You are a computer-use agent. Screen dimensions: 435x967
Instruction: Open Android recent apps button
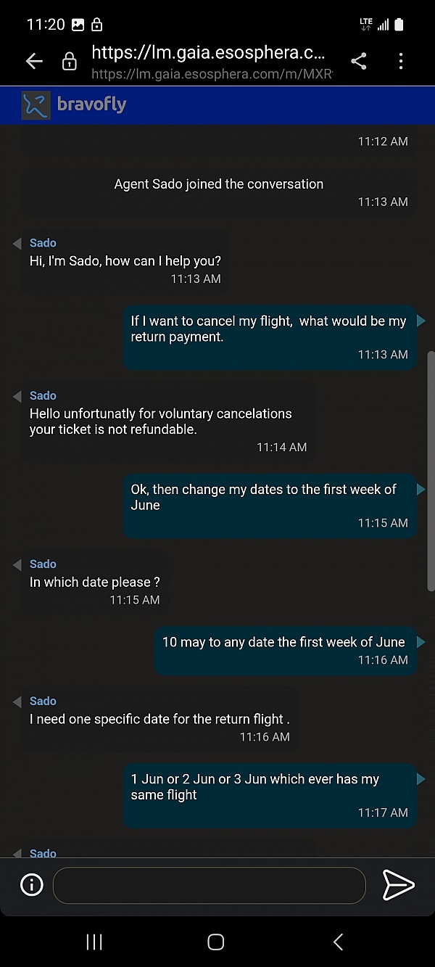point(94,942)
